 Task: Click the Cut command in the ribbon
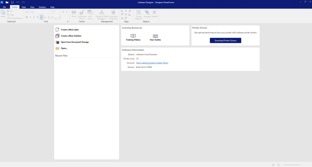click(x=10, y=11)
